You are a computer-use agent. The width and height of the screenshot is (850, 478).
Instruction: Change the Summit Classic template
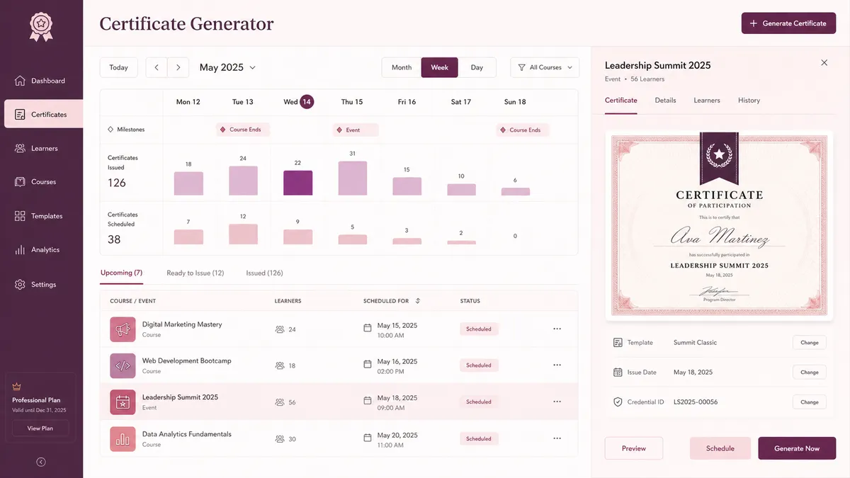(810, 343)
